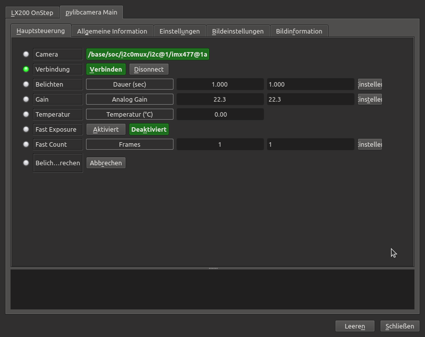Screen dimensions: 425x337
Task: Click the temperature reading 0.00
Action: [220, 114]
